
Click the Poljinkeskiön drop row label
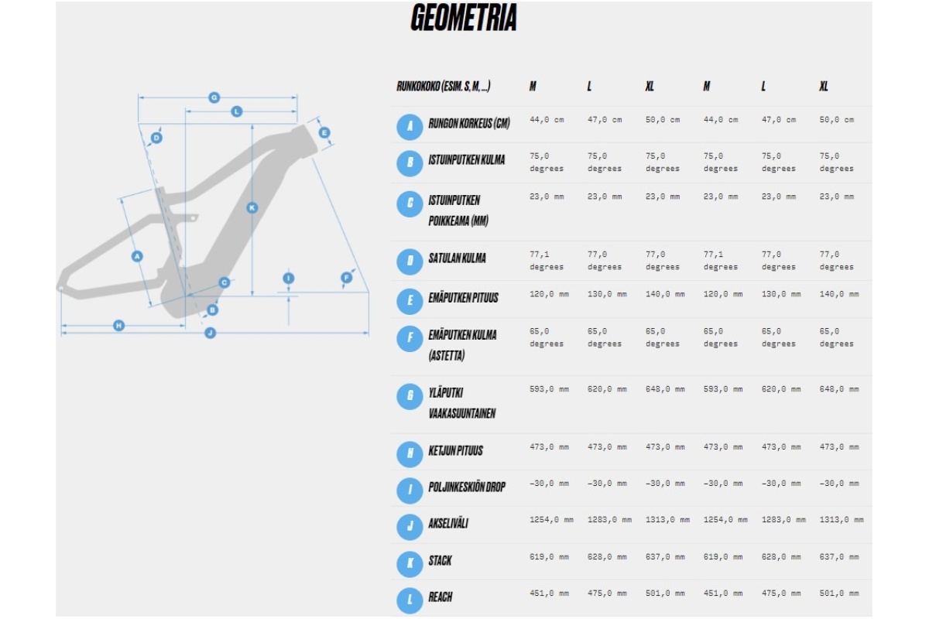point(467,487)
